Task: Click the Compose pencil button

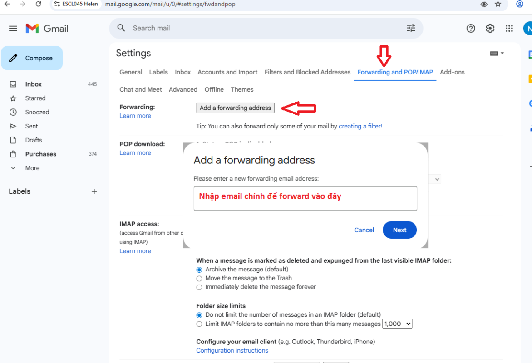Action: pyautogui.click(x=32, y=58)
